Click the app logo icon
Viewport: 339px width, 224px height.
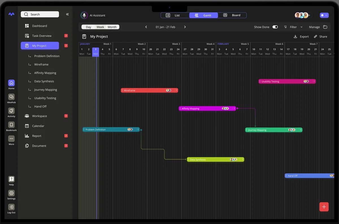(x=11, y=14)
